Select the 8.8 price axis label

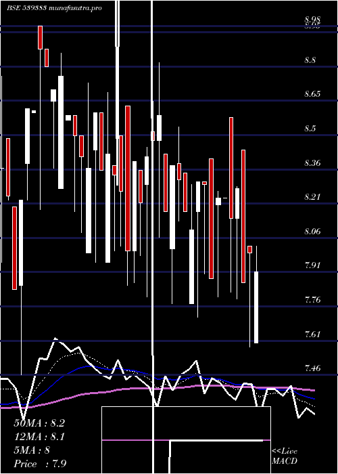click(x=310, y=60)
